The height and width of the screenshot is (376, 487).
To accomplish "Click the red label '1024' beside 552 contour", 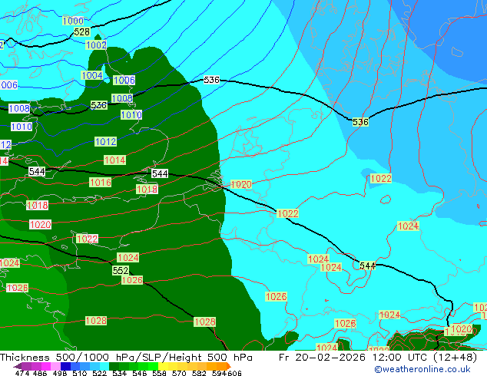I will [128, 258].
